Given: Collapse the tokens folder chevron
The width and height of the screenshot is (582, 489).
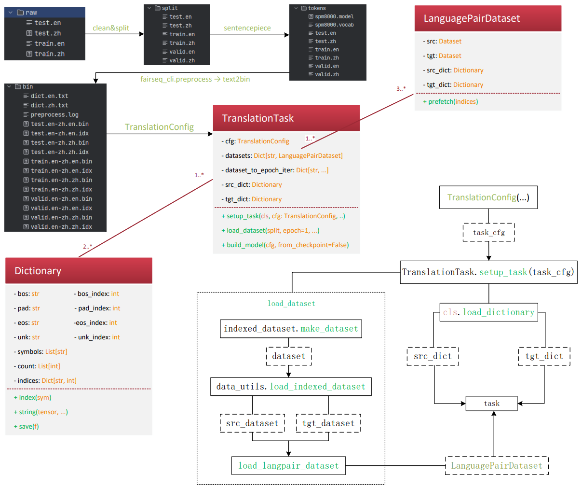Looking at the screenshot, I should point(296,8).
